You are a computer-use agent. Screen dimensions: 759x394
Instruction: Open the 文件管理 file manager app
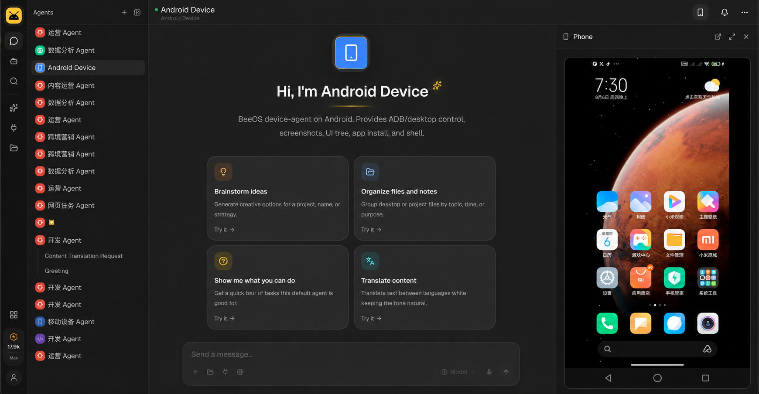[674, 243]
